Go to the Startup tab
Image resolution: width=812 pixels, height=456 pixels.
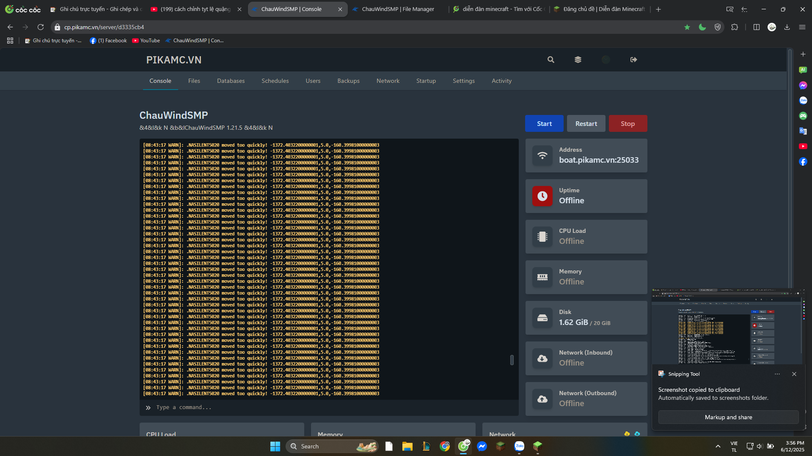click(x=426, y=81)
